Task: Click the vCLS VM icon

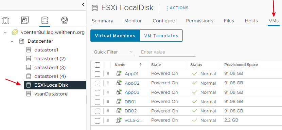Action: click(x=119, y=120)
